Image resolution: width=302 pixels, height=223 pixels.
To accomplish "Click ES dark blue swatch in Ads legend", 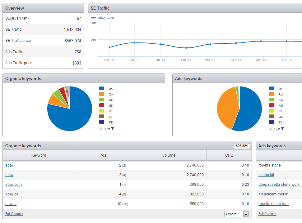I will pyautogui.click(x=272, y=122).
